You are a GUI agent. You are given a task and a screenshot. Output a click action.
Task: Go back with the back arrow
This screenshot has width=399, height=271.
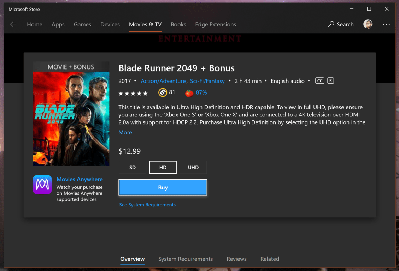[13, 24]
